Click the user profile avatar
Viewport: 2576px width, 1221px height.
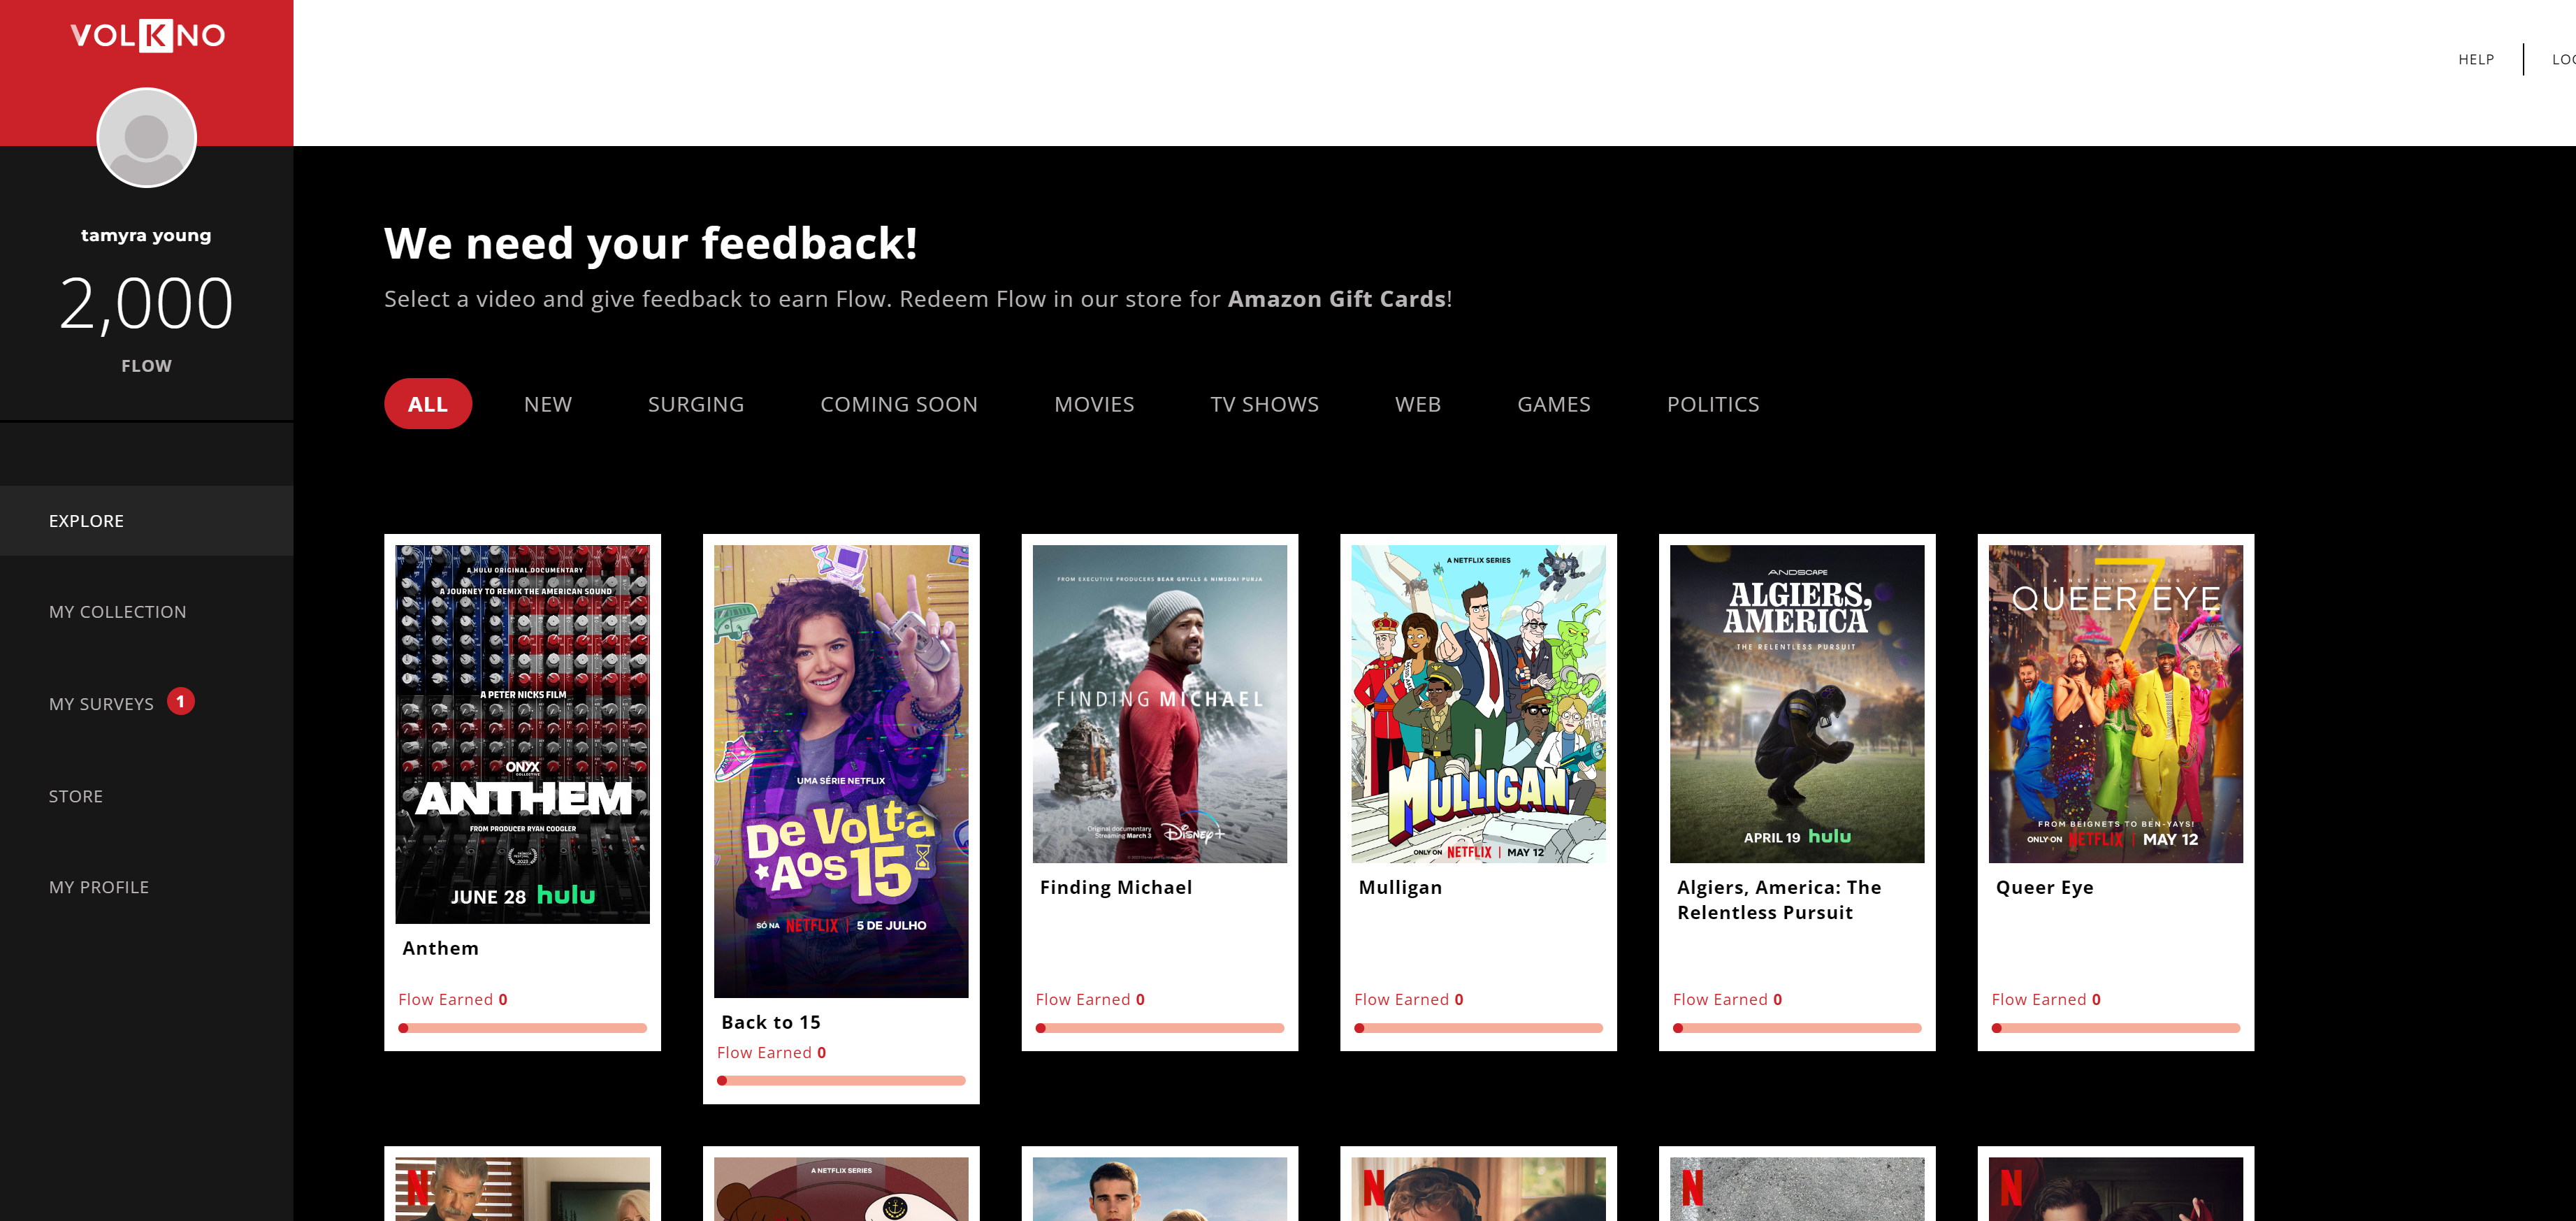146,138
